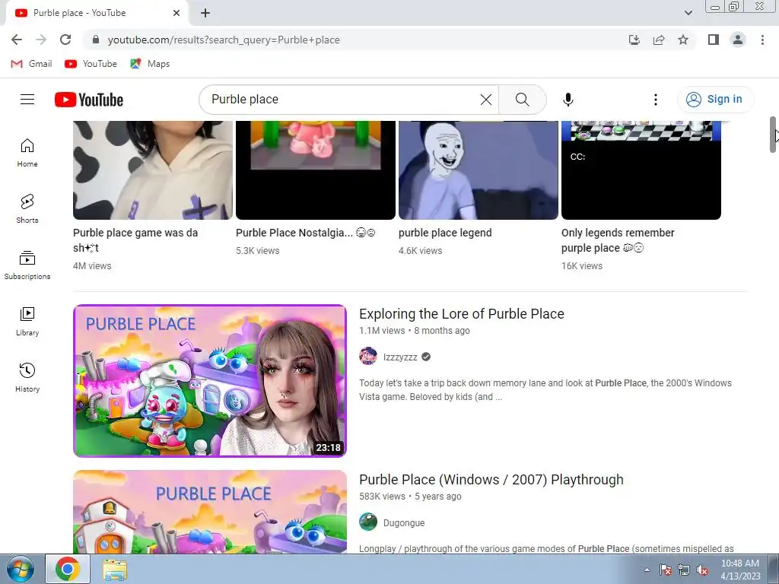
Task: Click the browser forward arrow
Action: 41,40
